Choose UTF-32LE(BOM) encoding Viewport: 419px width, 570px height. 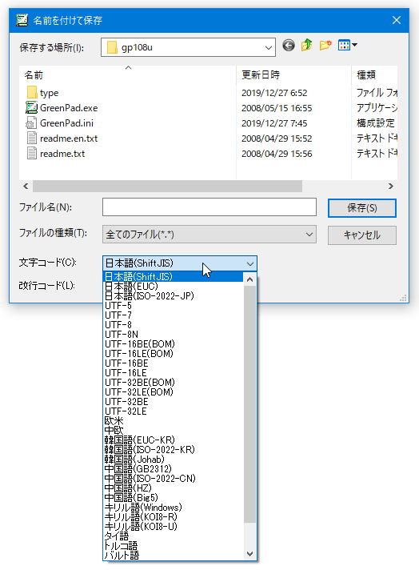pos(174,392)
